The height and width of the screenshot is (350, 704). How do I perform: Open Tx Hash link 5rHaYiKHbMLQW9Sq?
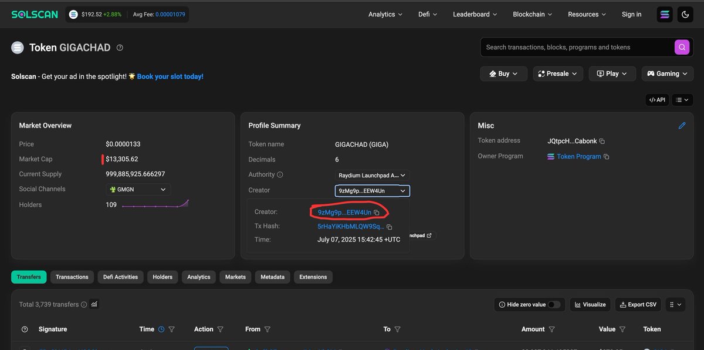pyautogui.click(x=351, y=227)
